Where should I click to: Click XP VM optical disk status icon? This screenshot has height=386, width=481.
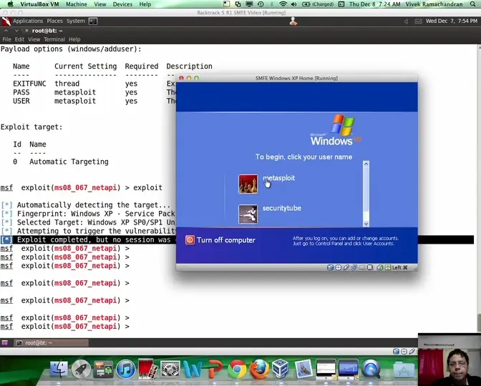click(338, 267)
